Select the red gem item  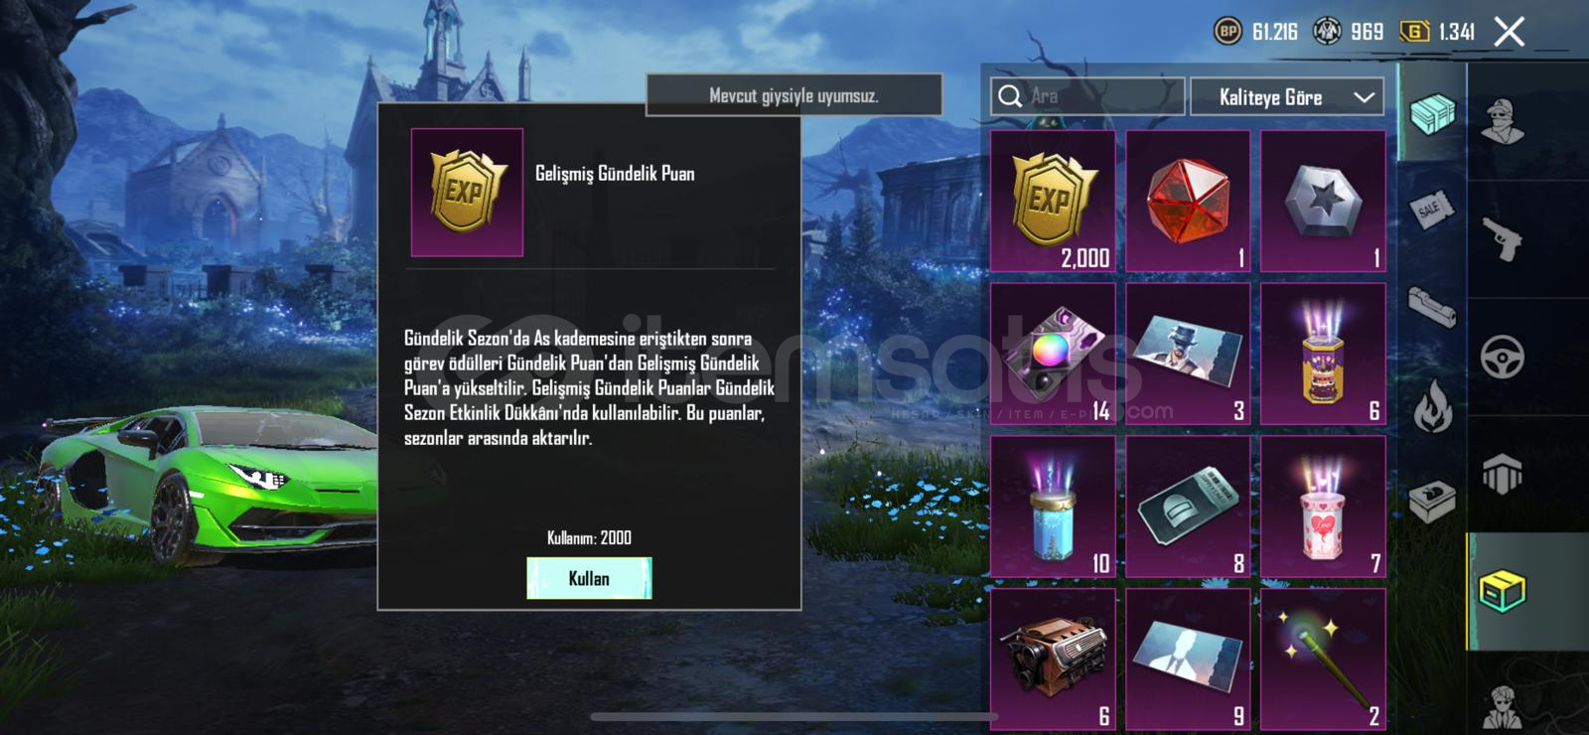point(1188,202)
